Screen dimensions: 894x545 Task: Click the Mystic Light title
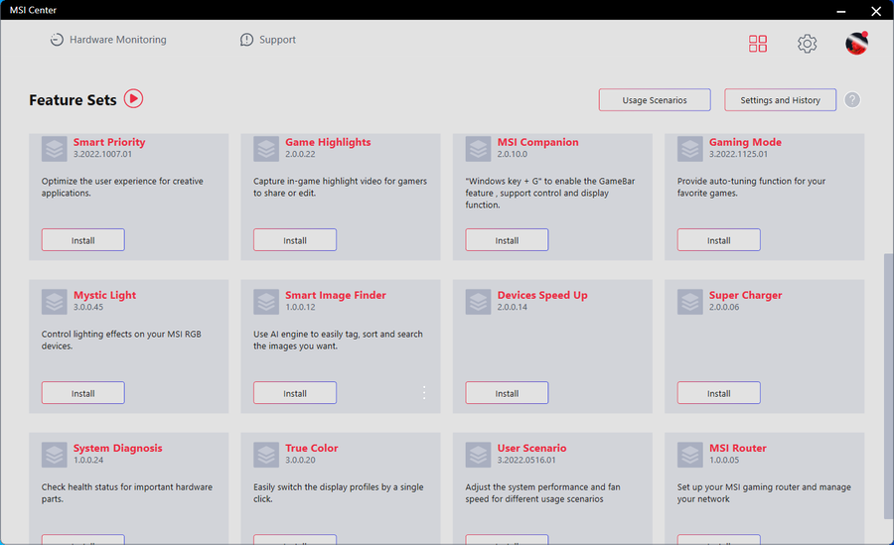pos(104,295)
